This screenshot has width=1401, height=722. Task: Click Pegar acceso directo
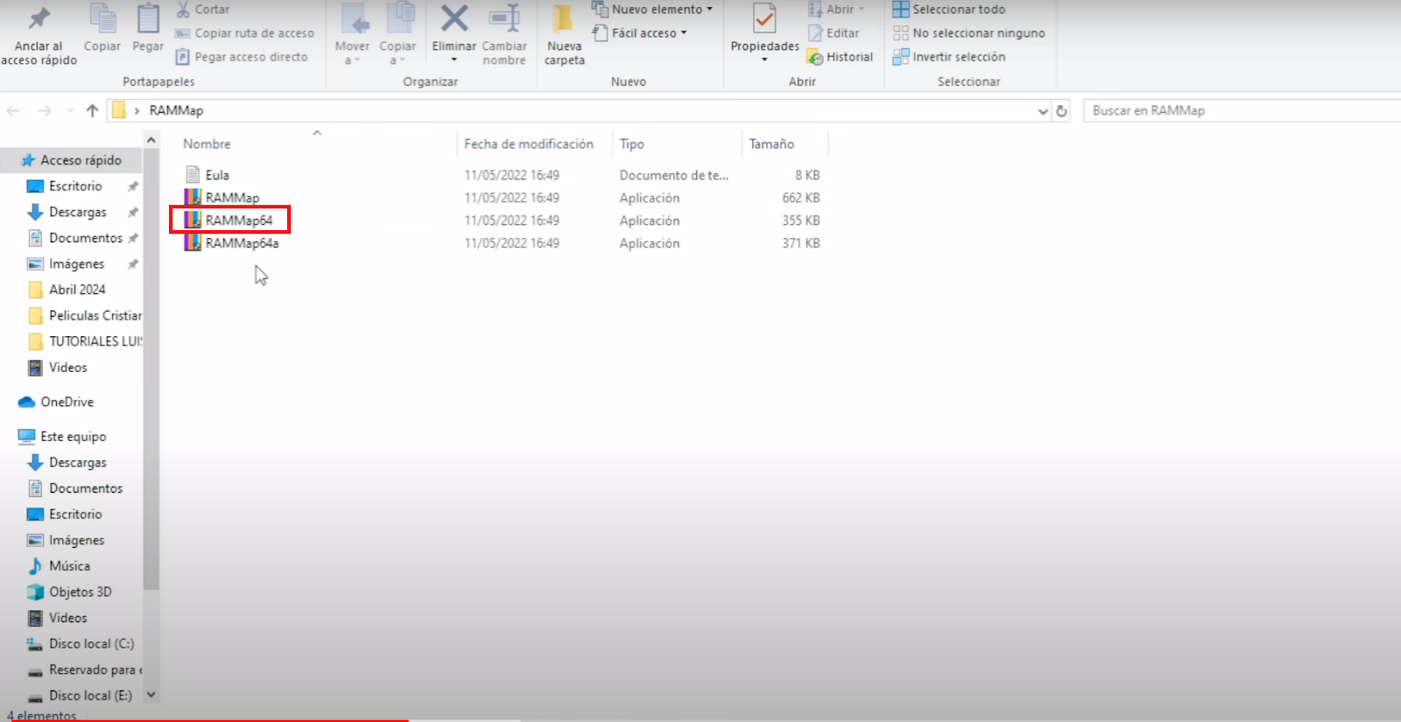[x=242, y=57]
